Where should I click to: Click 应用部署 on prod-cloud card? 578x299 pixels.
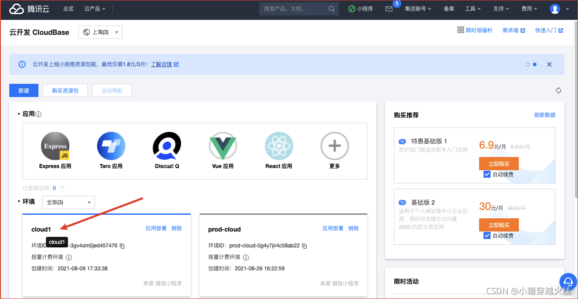pyautogui.click(x=333, y=228)
